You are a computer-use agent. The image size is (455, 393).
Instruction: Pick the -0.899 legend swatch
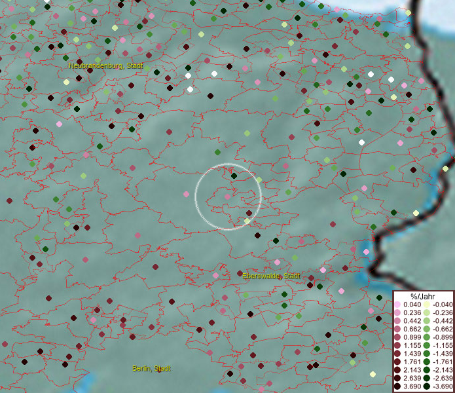click(x=427, y=337)
